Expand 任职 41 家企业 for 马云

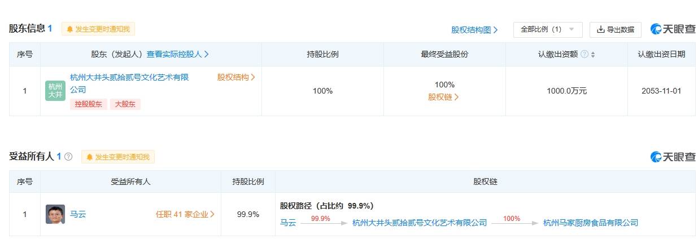point(185,214)
